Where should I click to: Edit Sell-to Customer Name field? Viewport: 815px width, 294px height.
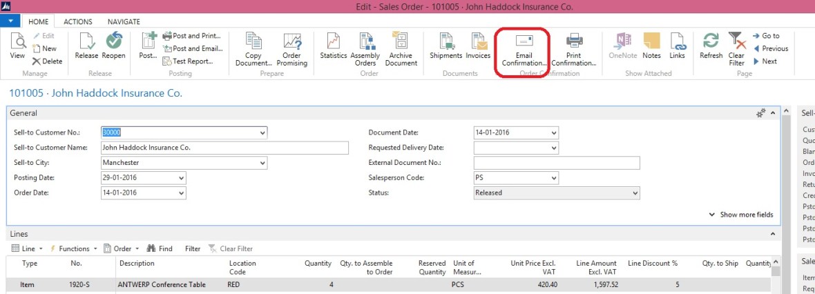coord(224,148)
